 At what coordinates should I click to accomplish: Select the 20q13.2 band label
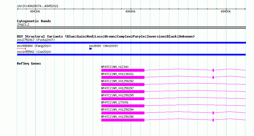click(x=23, y=24)
